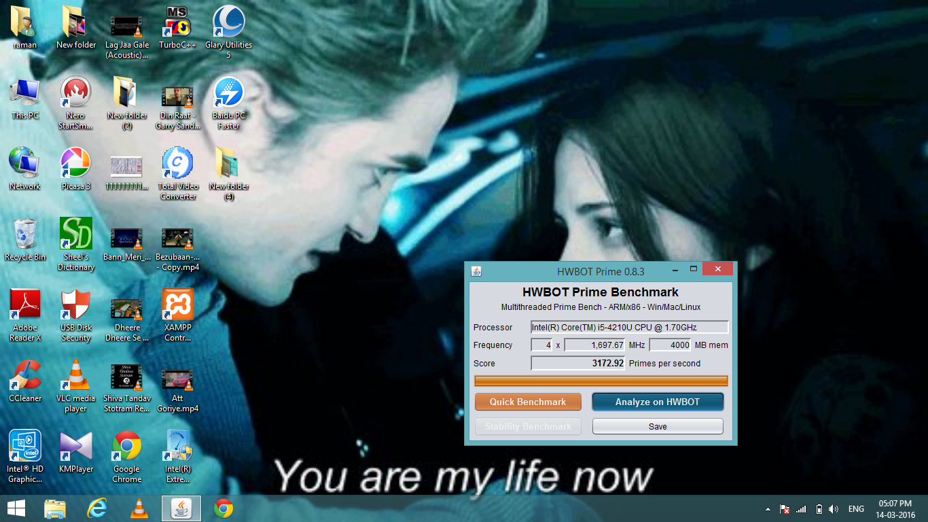Open This PC desktop icon
The width and height of the screenshot is (928, 522).
[25, 92]
